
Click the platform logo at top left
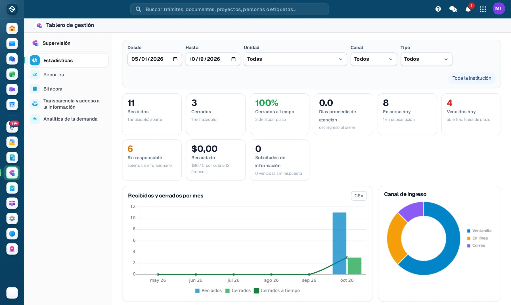[12, 9]
